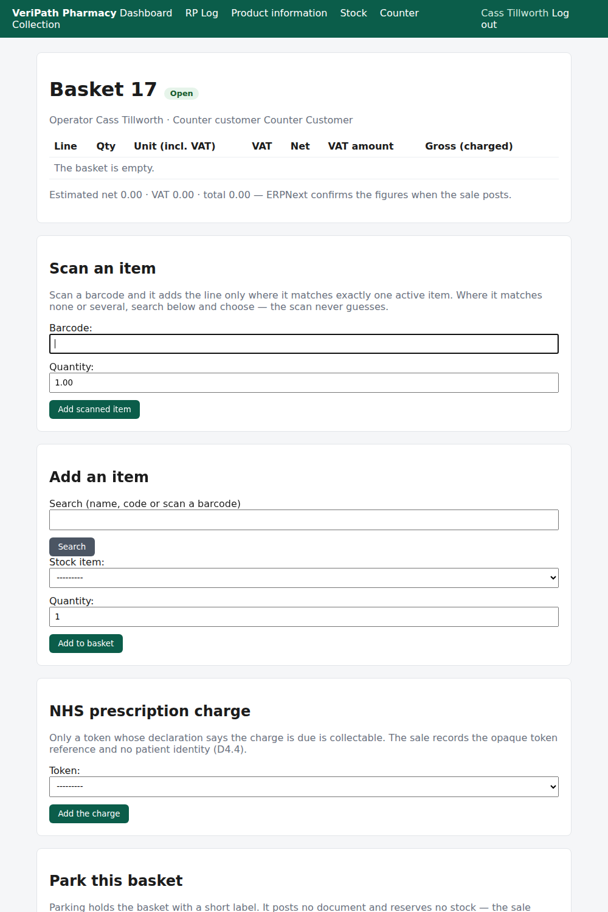
Task: Open the Collection nav link
Action: click(x=36, y=24)
